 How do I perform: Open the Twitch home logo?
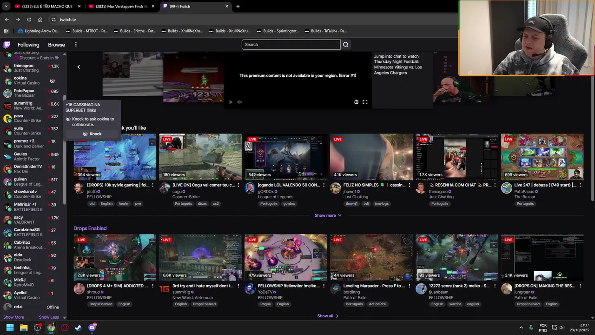click(7, 45)
